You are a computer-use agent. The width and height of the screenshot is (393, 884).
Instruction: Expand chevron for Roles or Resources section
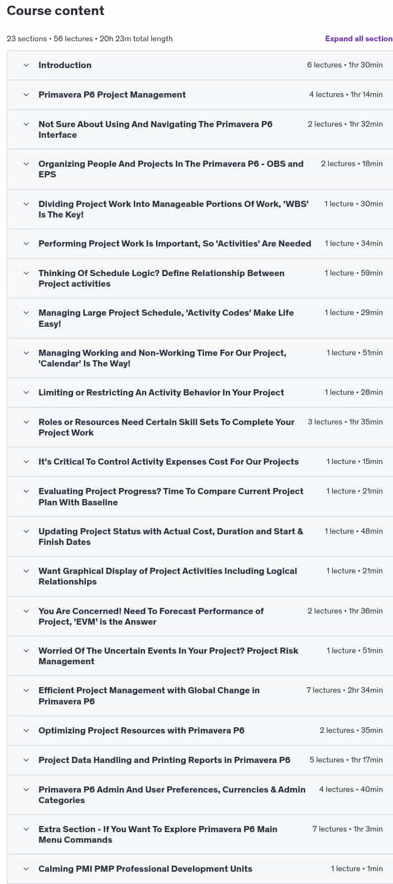pos(26,422)
